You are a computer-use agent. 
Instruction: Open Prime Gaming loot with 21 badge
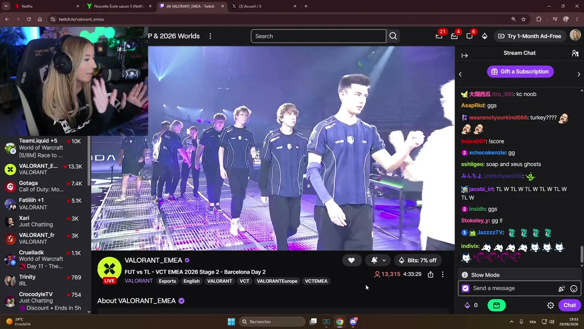coord(439,36)
